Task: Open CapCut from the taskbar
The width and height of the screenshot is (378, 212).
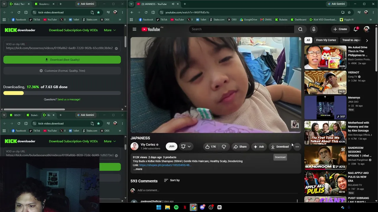Action: (x=219, y=207)
